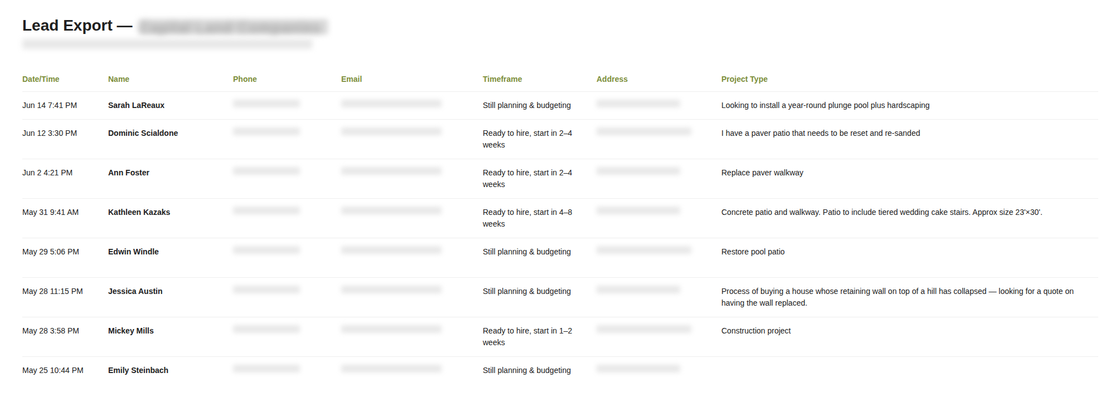Select the name Edwin Windle
Screen dimensions: 1115x412
133,252
